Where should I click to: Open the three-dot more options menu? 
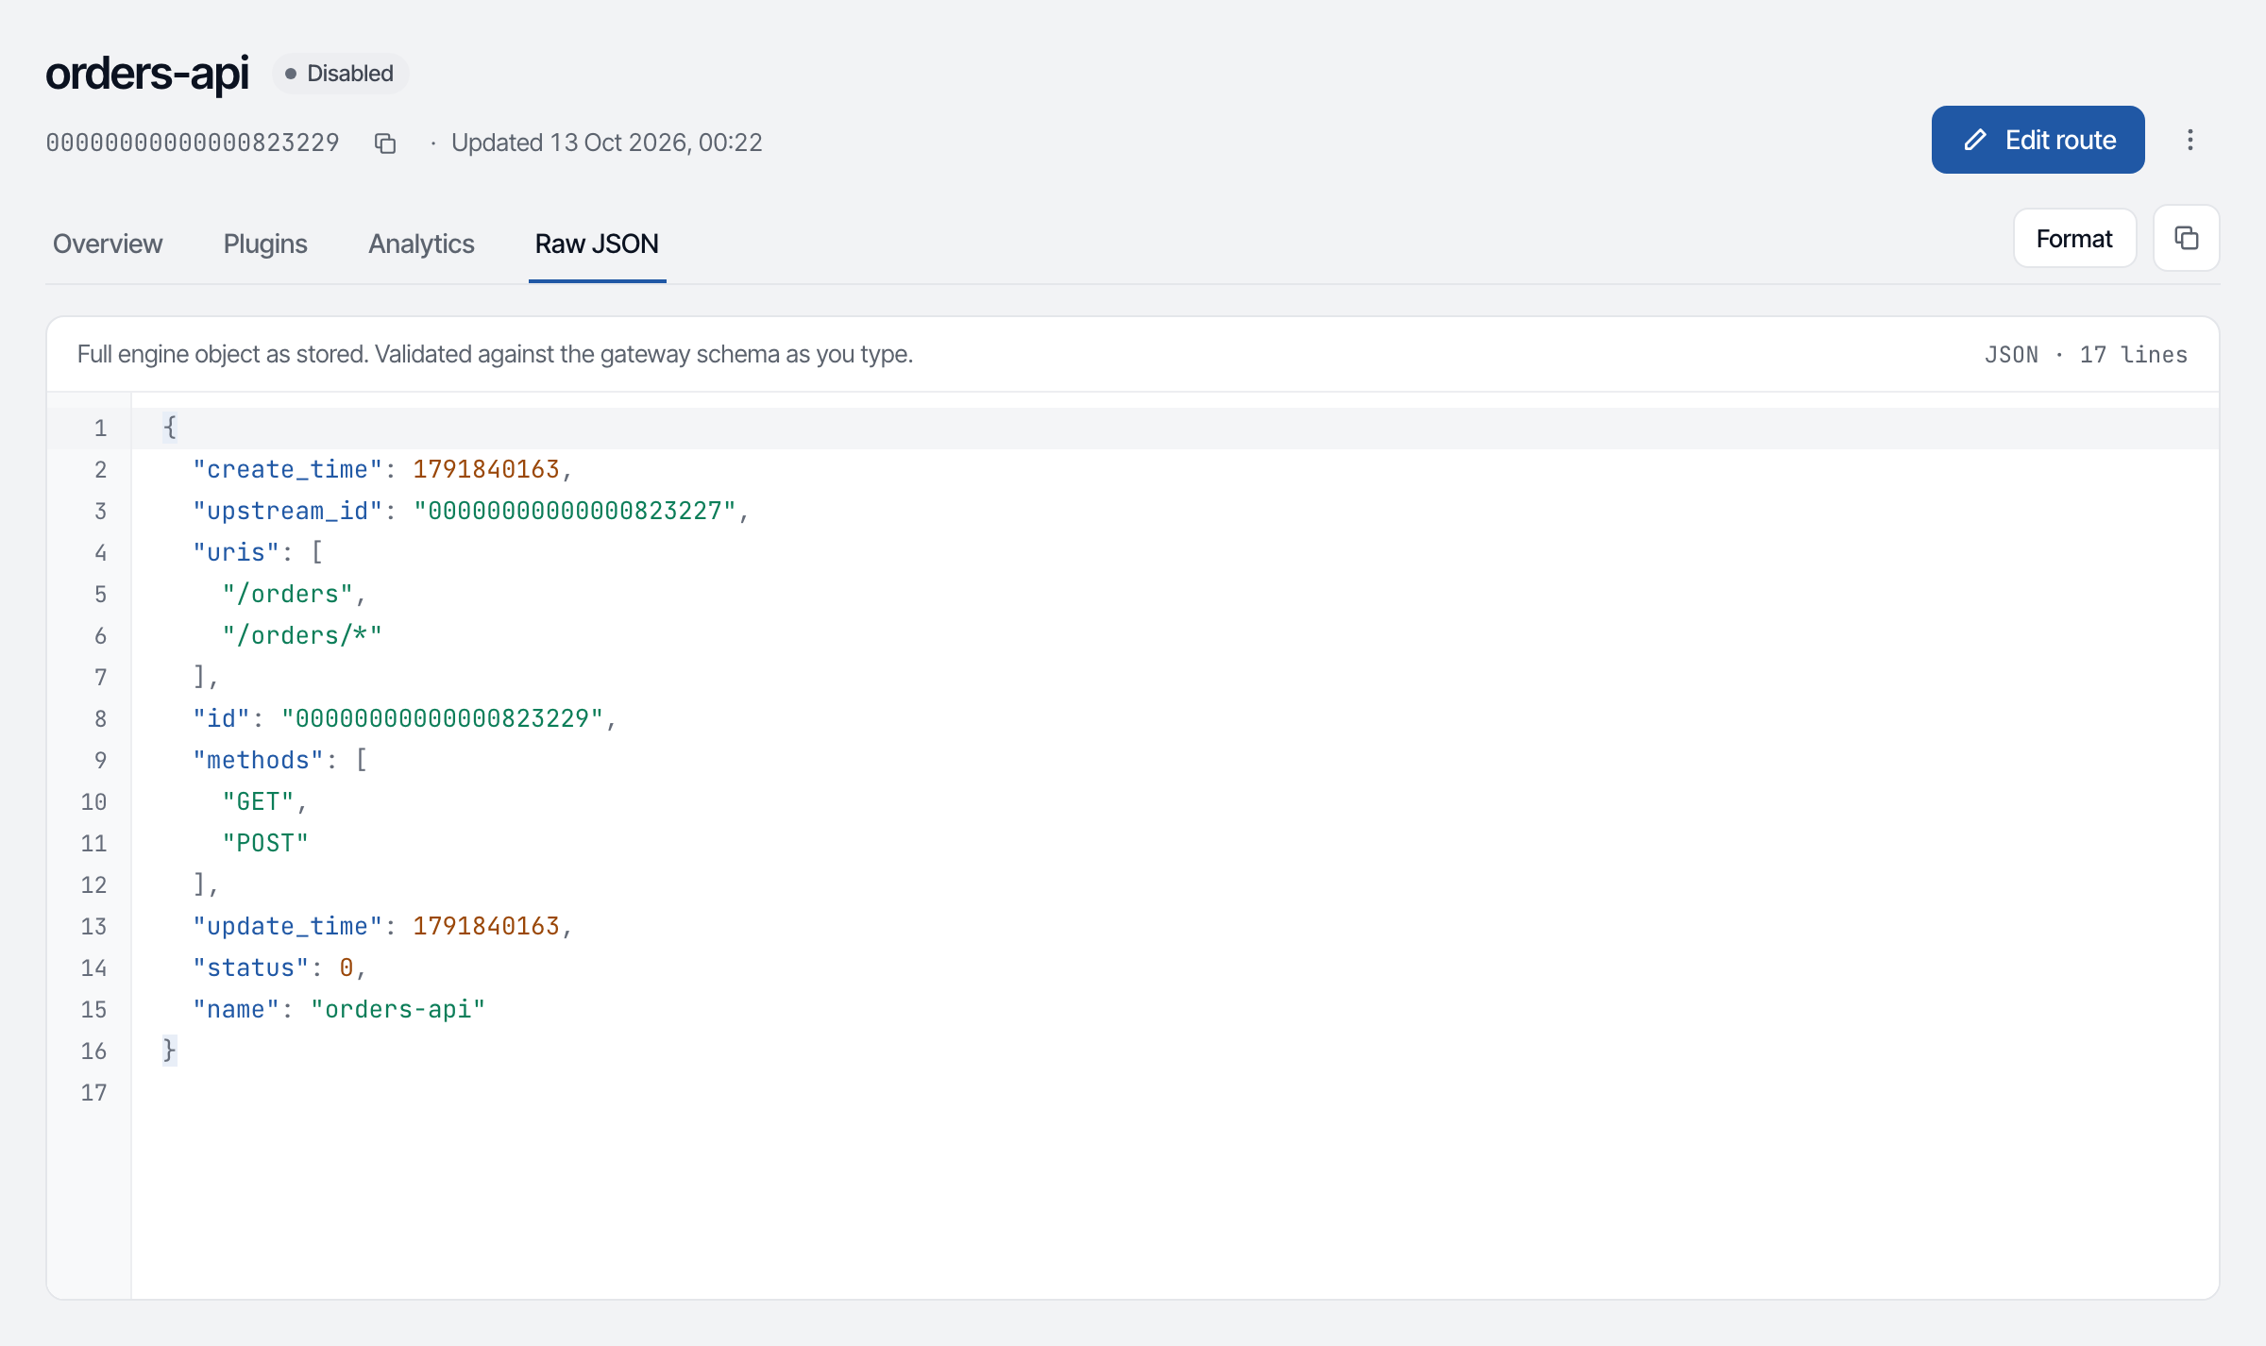(2190, 140)
